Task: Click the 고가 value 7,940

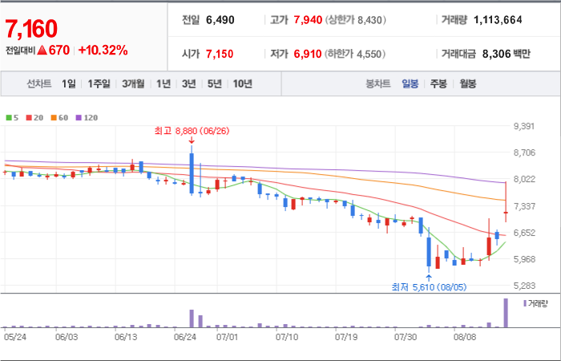Action: [308, 20]
